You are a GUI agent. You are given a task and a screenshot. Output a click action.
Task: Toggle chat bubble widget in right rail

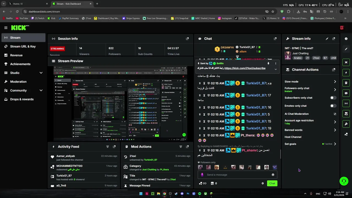pos(346,93)
